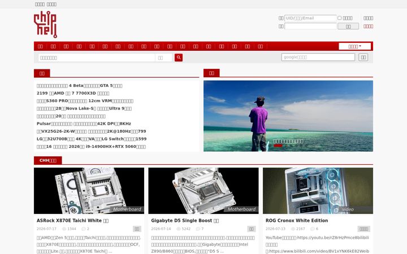Click the eye views icon on ROG Cronox article
Screen dimensions: 407x254
pyautogui.click(x=293, y=229)
